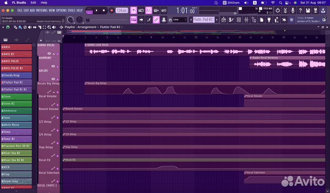Select the Chords Drop pattern in picker
Screen dimensions: 330x193
coord(16,75)
